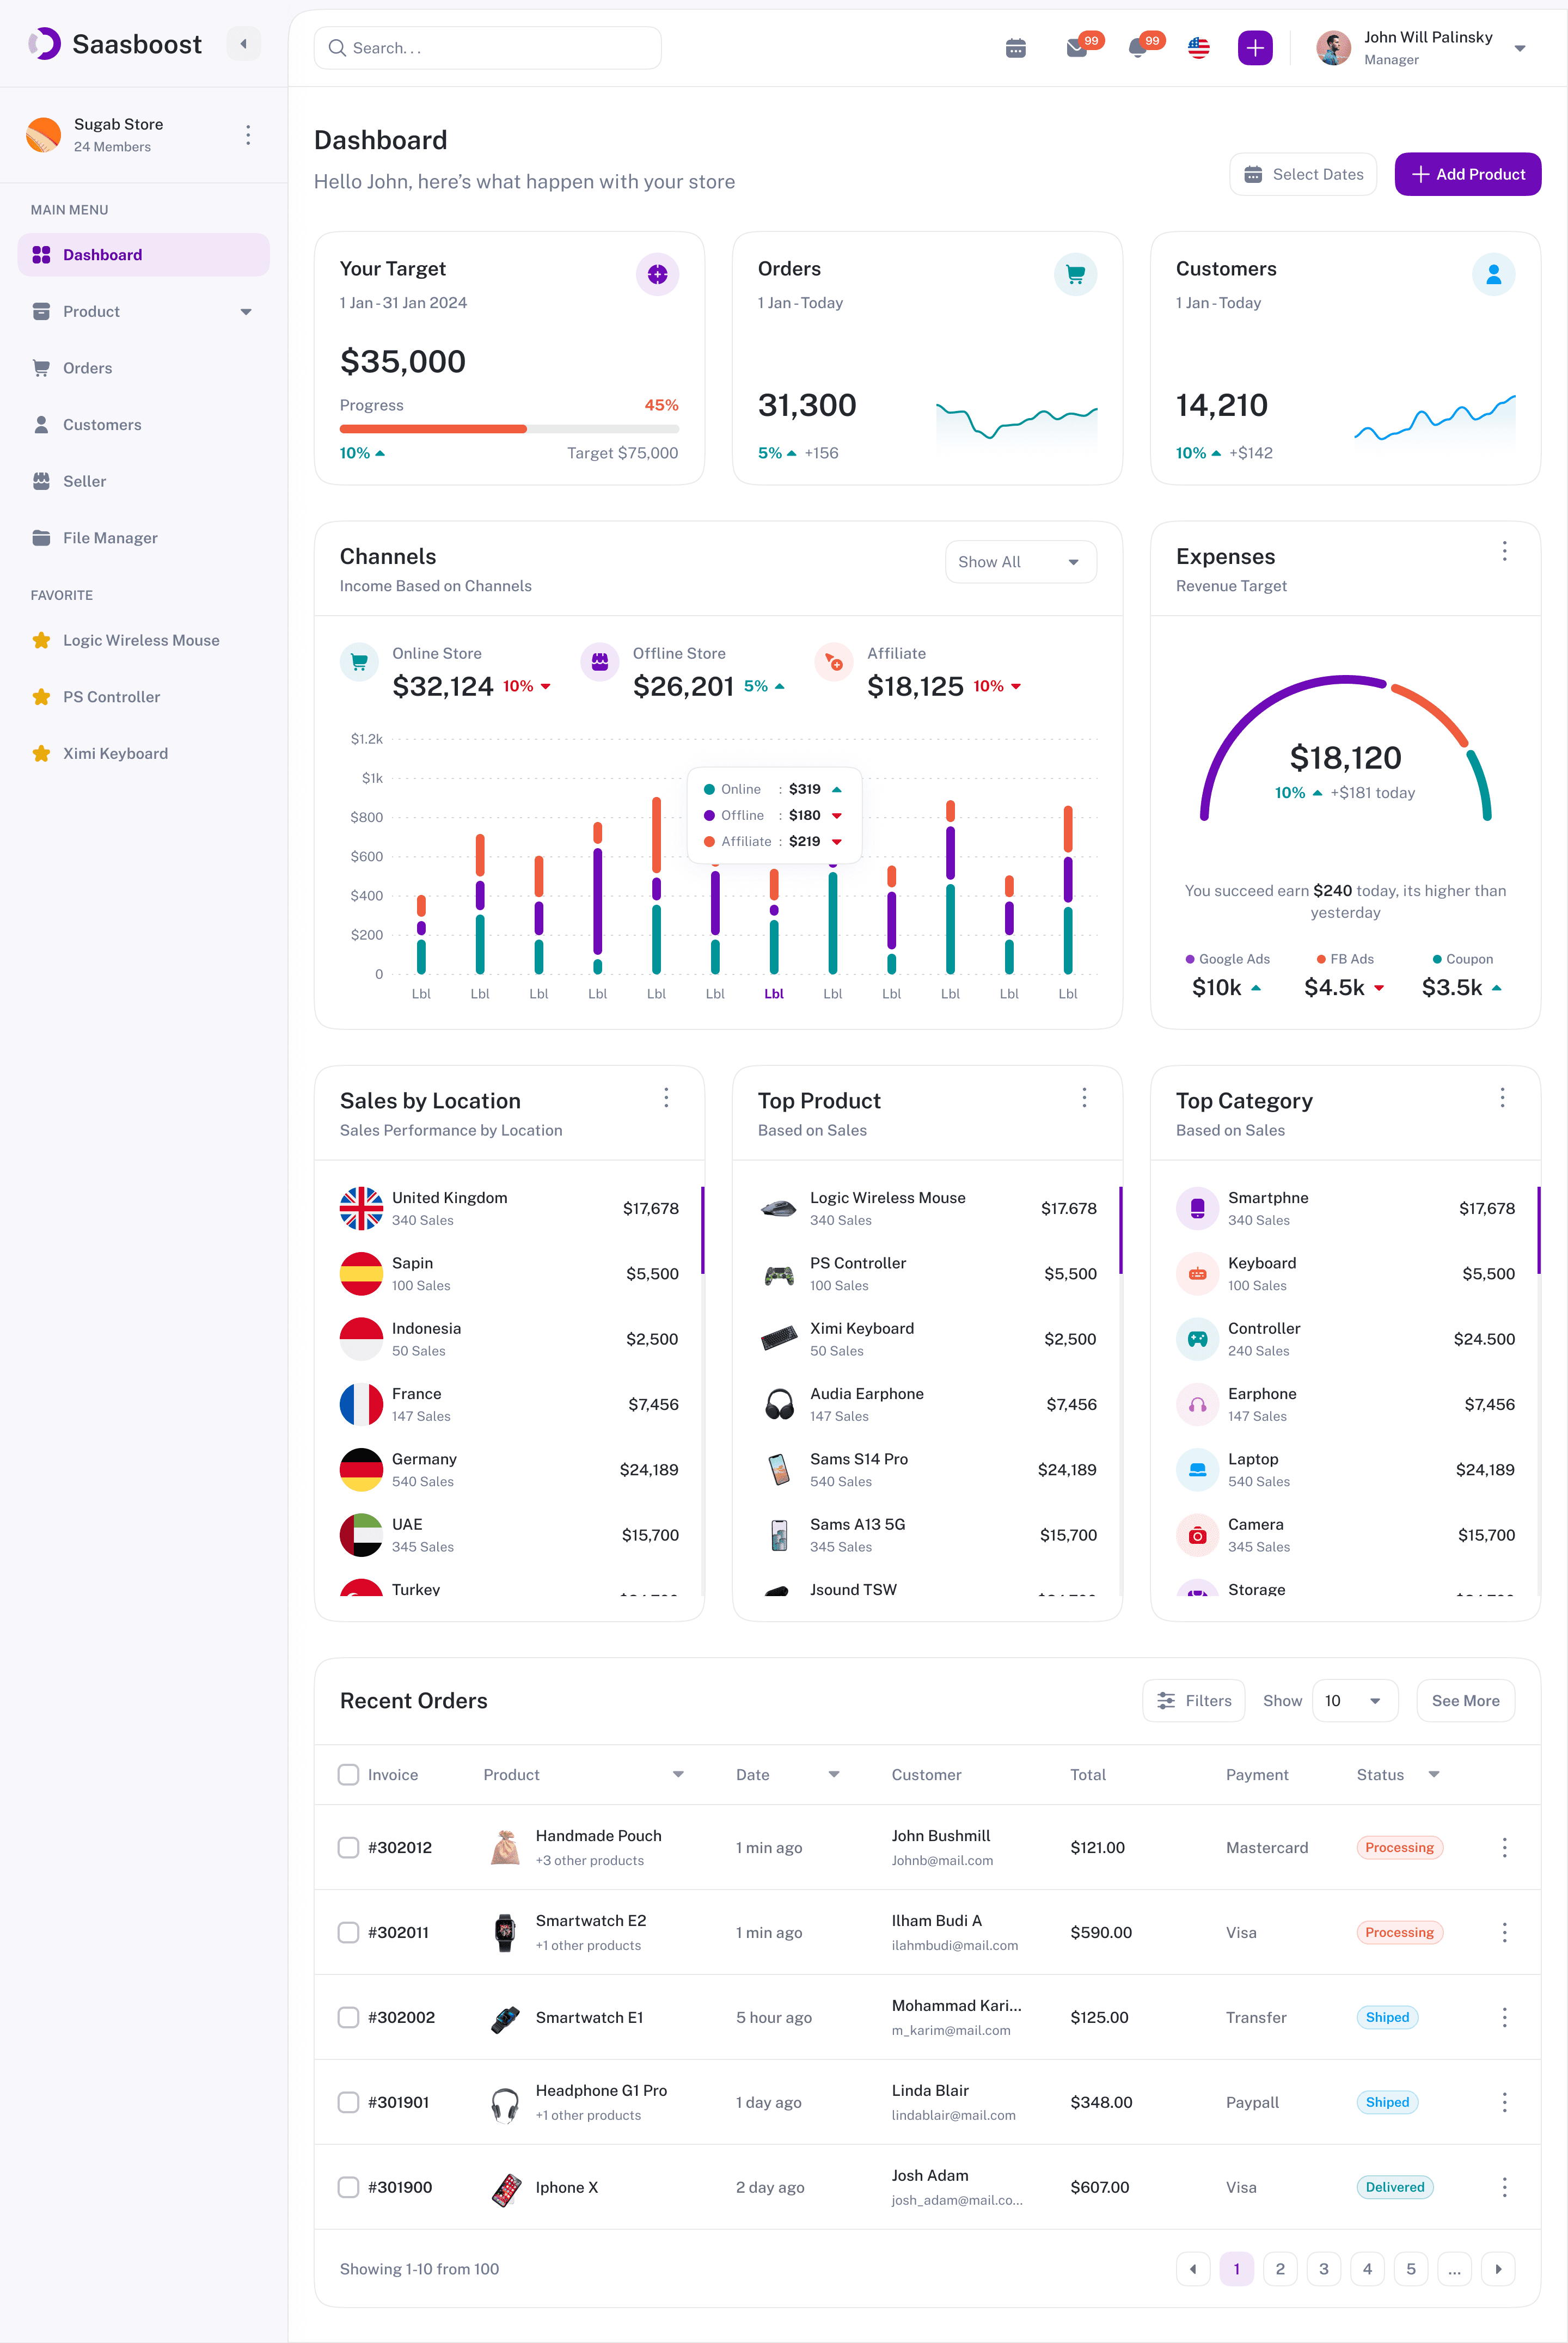The height and width of the screenshot is (2343, 1568).
Task: Go to Orders in main menu
Action: 87,368
